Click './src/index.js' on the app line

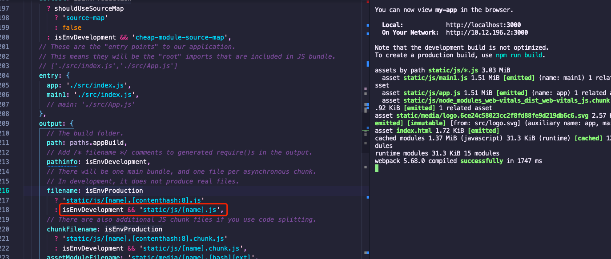tap(96, 85)
